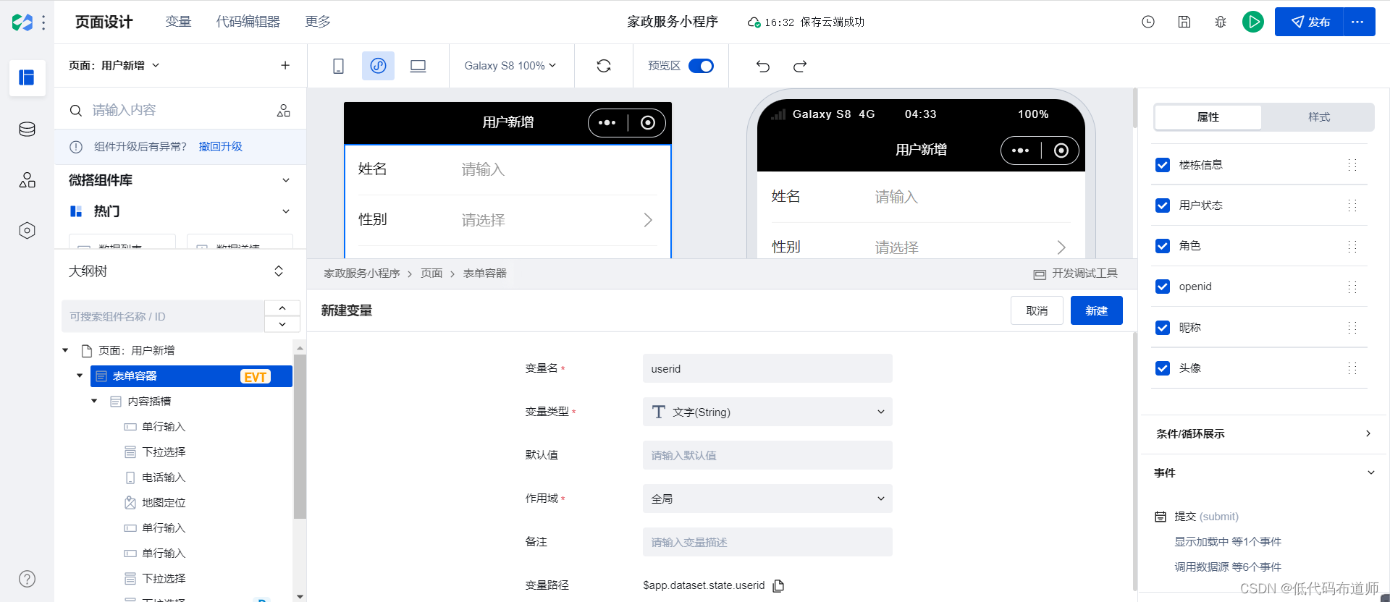Click 取消 to cancel new variable
Viewport: 1390px width, 602px height.
pyautogui.click(x=1037, y=310)
